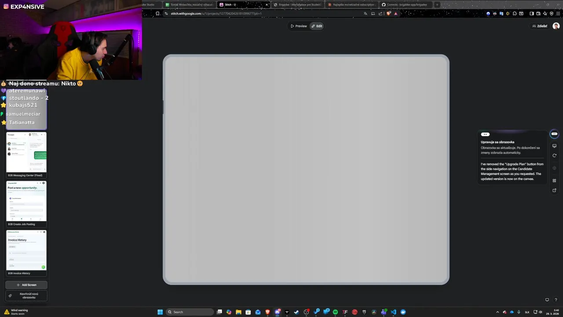This screenshot has height=317, width=563.
Task: Switch to Edit mode
Action: click(317, 26)
